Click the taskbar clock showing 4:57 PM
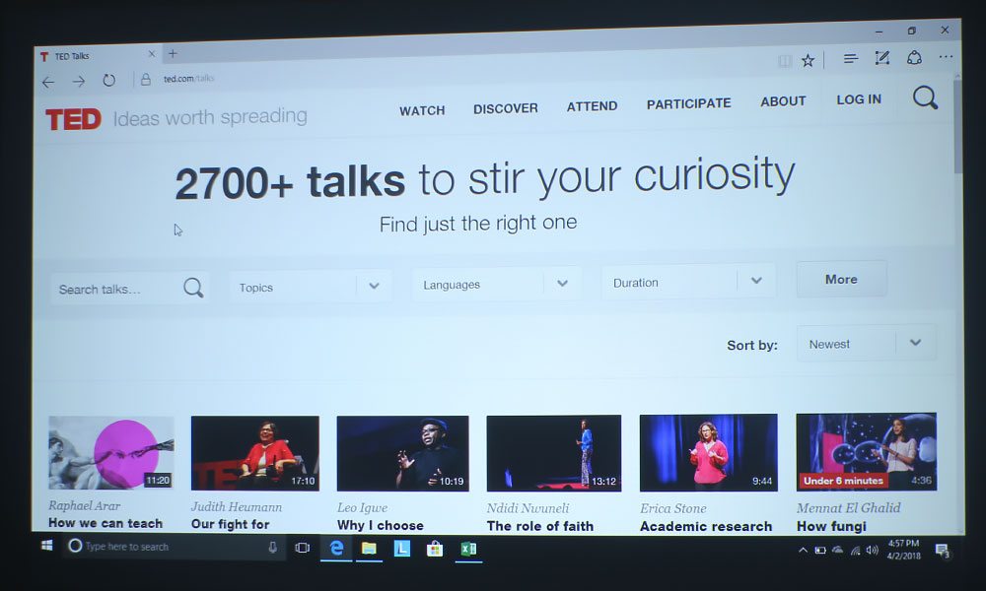 click(x=903, y=550)
